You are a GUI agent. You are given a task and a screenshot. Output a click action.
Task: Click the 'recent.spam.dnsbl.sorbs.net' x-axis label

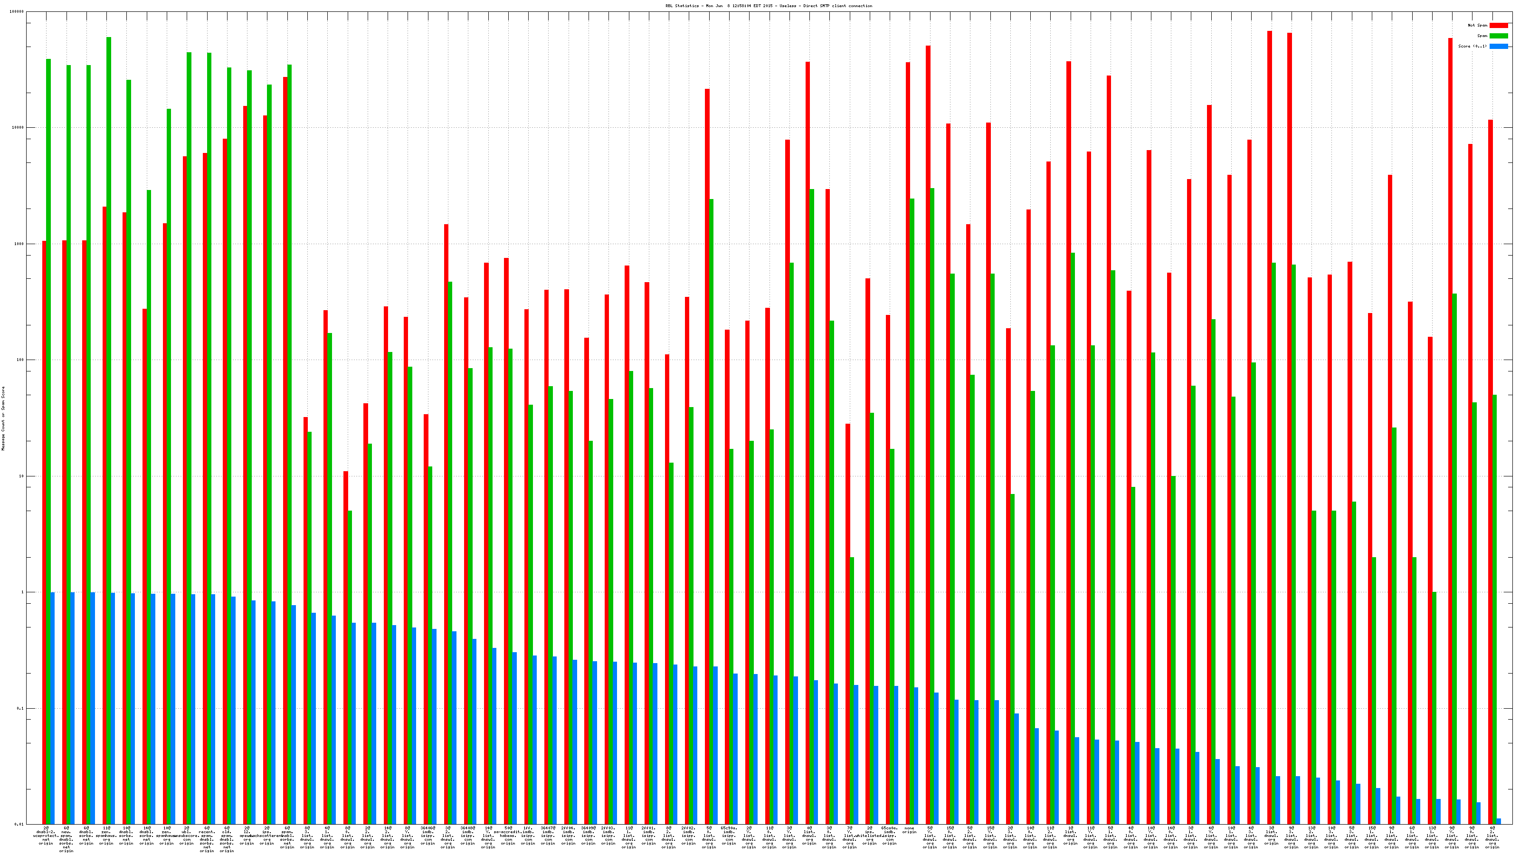pos(207,839)
